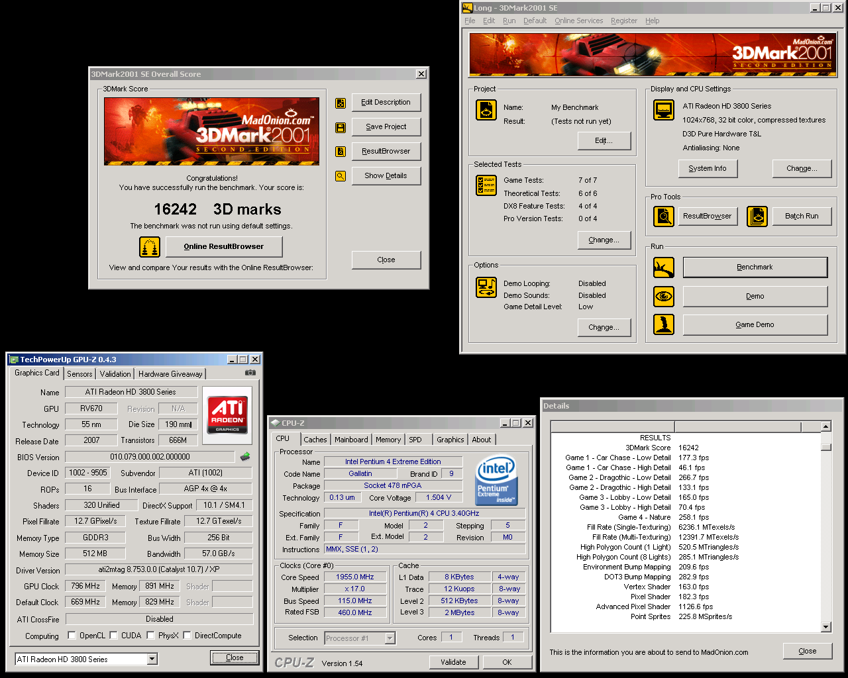
Task: Click the BIOS Version field in GPU-Z
Action: [x=150, y=457]
